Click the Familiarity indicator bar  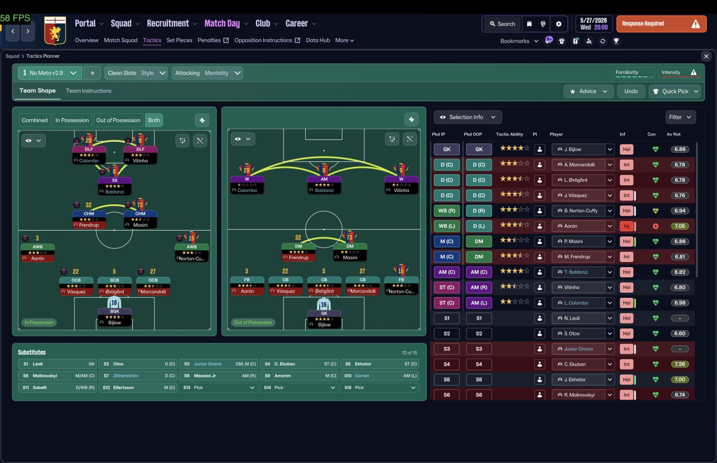click(633, 73)
